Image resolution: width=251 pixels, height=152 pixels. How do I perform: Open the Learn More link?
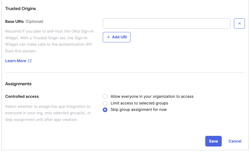point(16,61)
